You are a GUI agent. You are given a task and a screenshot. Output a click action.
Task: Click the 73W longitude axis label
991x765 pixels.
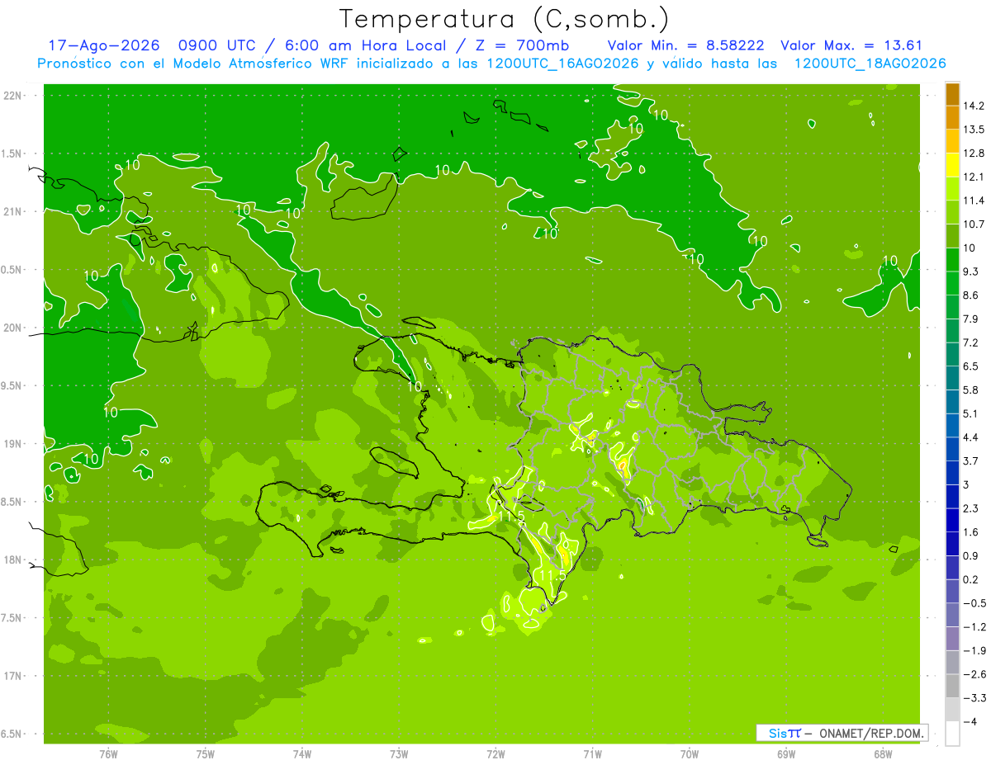[x=399, y=753]
